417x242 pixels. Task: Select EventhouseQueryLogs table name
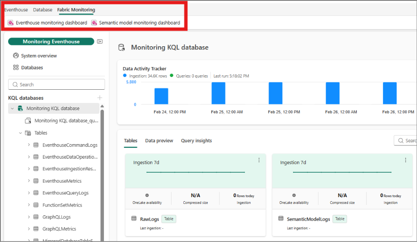click(x=65, y=193)
